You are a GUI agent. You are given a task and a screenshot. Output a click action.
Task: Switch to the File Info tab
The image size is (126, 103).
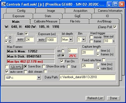75,21
